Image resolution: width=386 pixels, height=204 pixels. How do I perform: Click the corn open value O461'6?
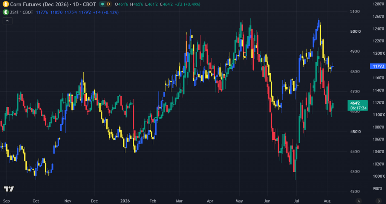(122, 4)
